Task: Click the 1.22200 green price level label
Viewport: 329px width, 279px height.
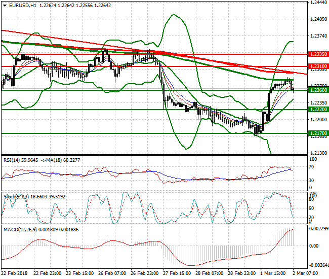Action: tap(318, 110)
